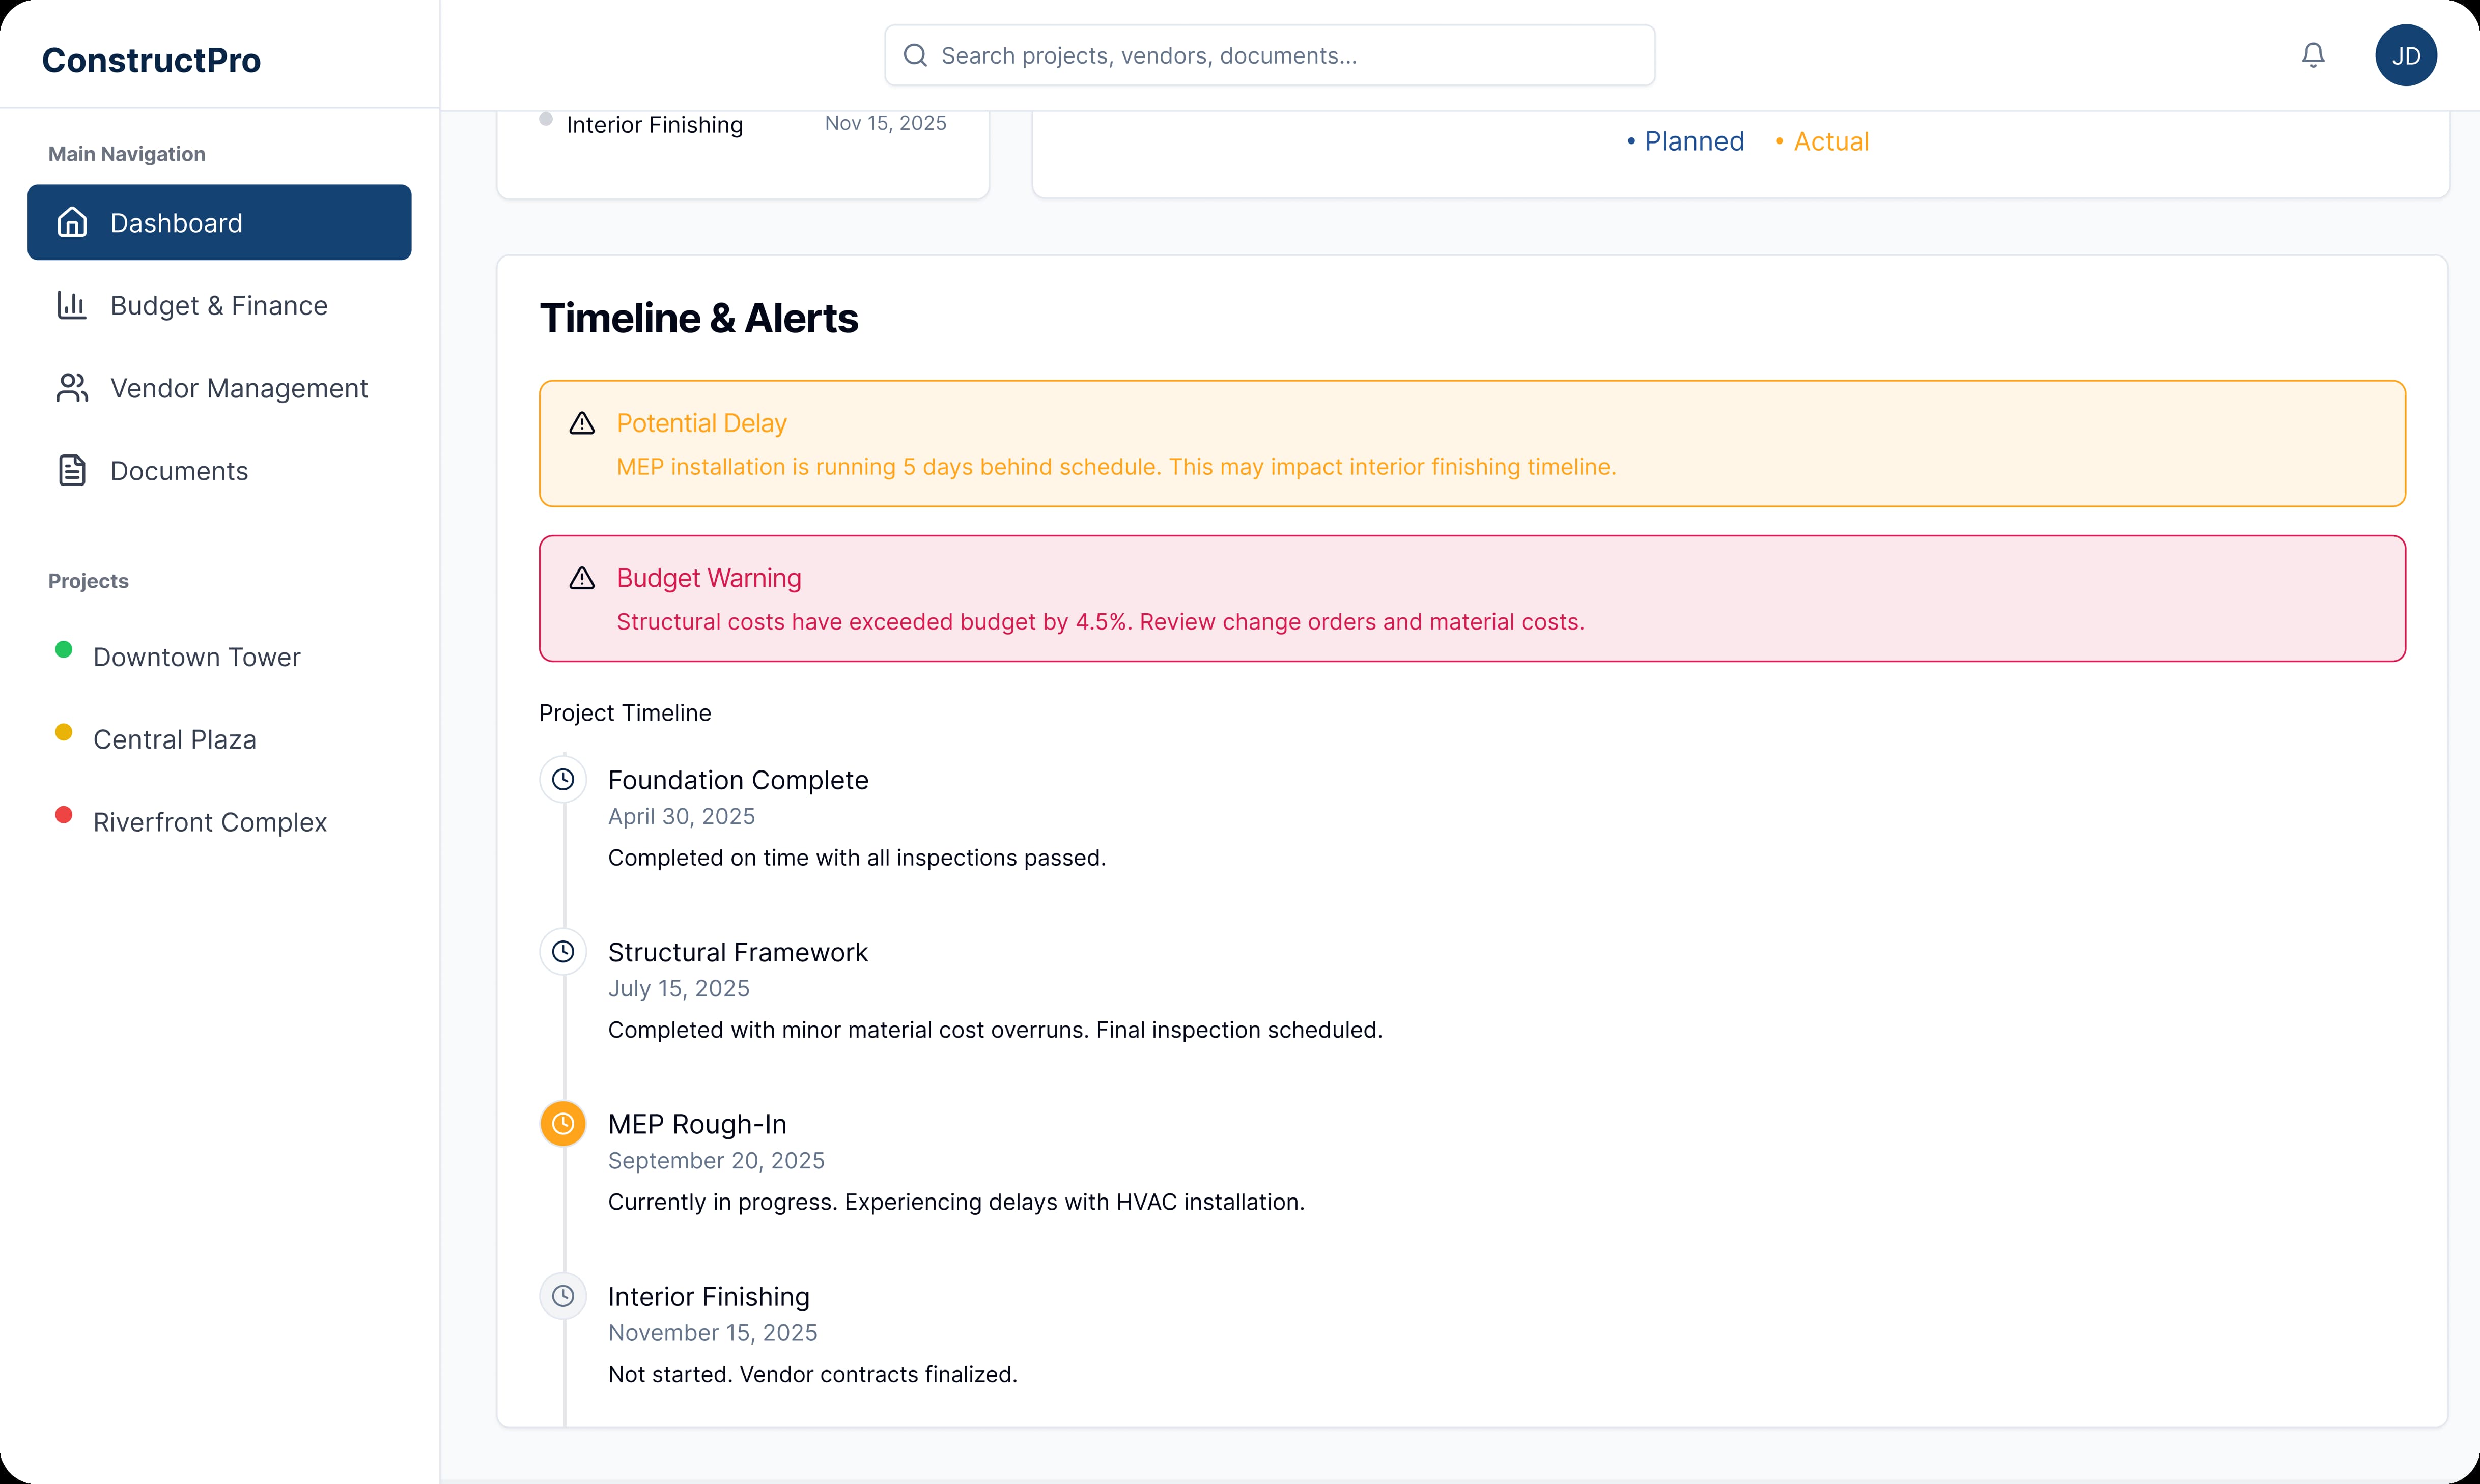Select the Downtown Tower project

pyautogui.click(x=196, y=657)
